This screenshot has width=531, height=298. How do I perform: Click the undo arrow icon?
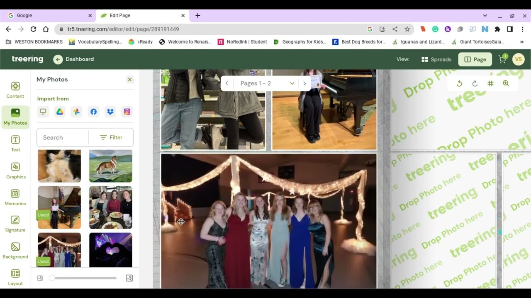pos(459,84)
